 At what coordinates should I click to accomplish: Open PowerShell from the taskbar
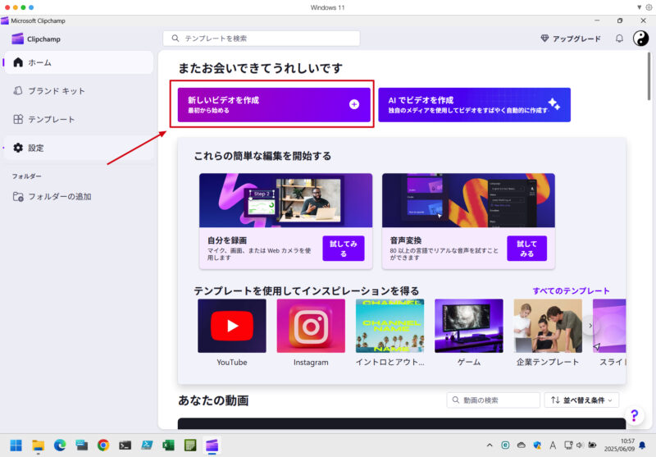click(147, 446)
